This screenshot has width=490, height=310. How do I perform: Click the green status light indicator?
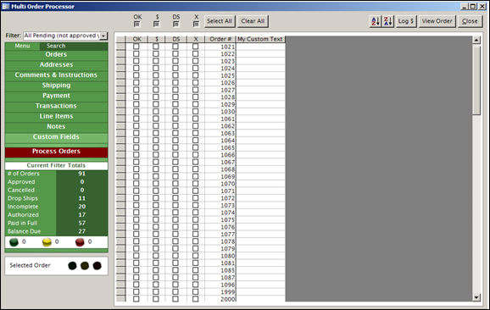click(14, 242)
